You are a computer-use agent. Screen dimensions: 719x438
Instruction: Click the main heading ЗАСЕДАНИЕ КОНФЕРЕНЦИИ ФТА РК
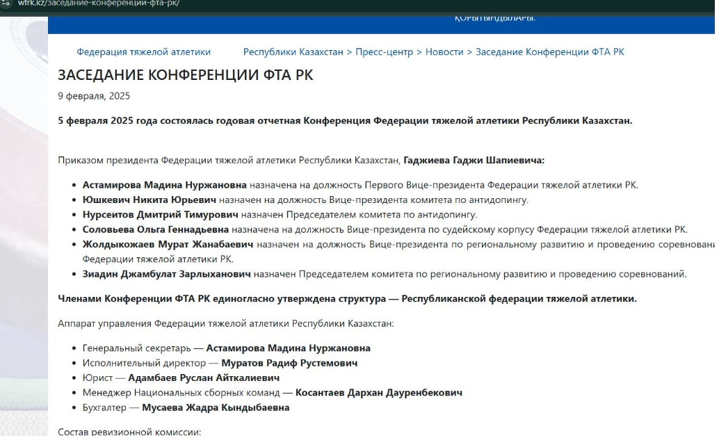tap(185, 75)
